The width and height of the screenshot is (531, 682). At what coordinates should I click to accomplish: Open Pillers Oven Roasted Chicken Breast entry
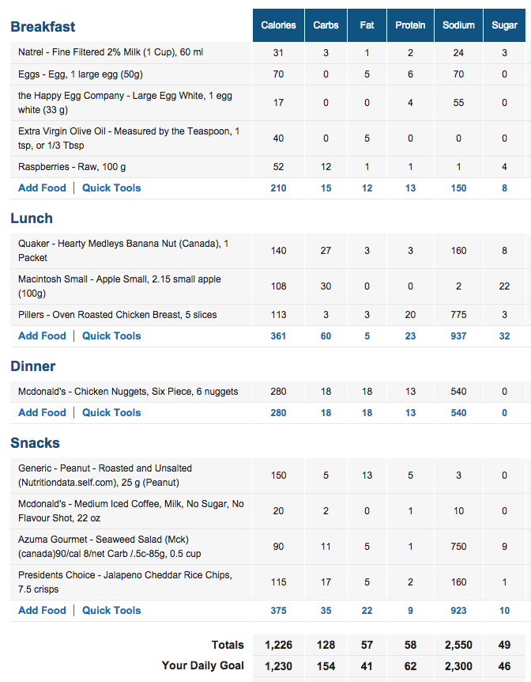(117, 315)
